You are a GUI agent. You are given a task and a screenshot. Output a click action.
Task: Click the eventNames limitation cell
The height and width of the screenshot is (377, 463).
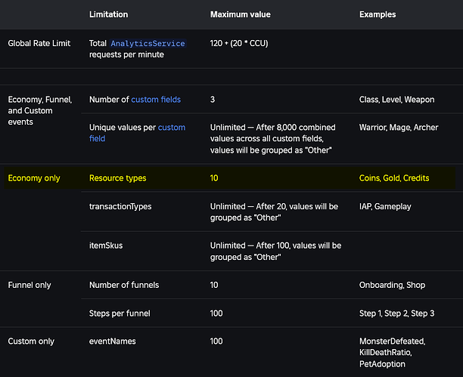tap(113, 341)
